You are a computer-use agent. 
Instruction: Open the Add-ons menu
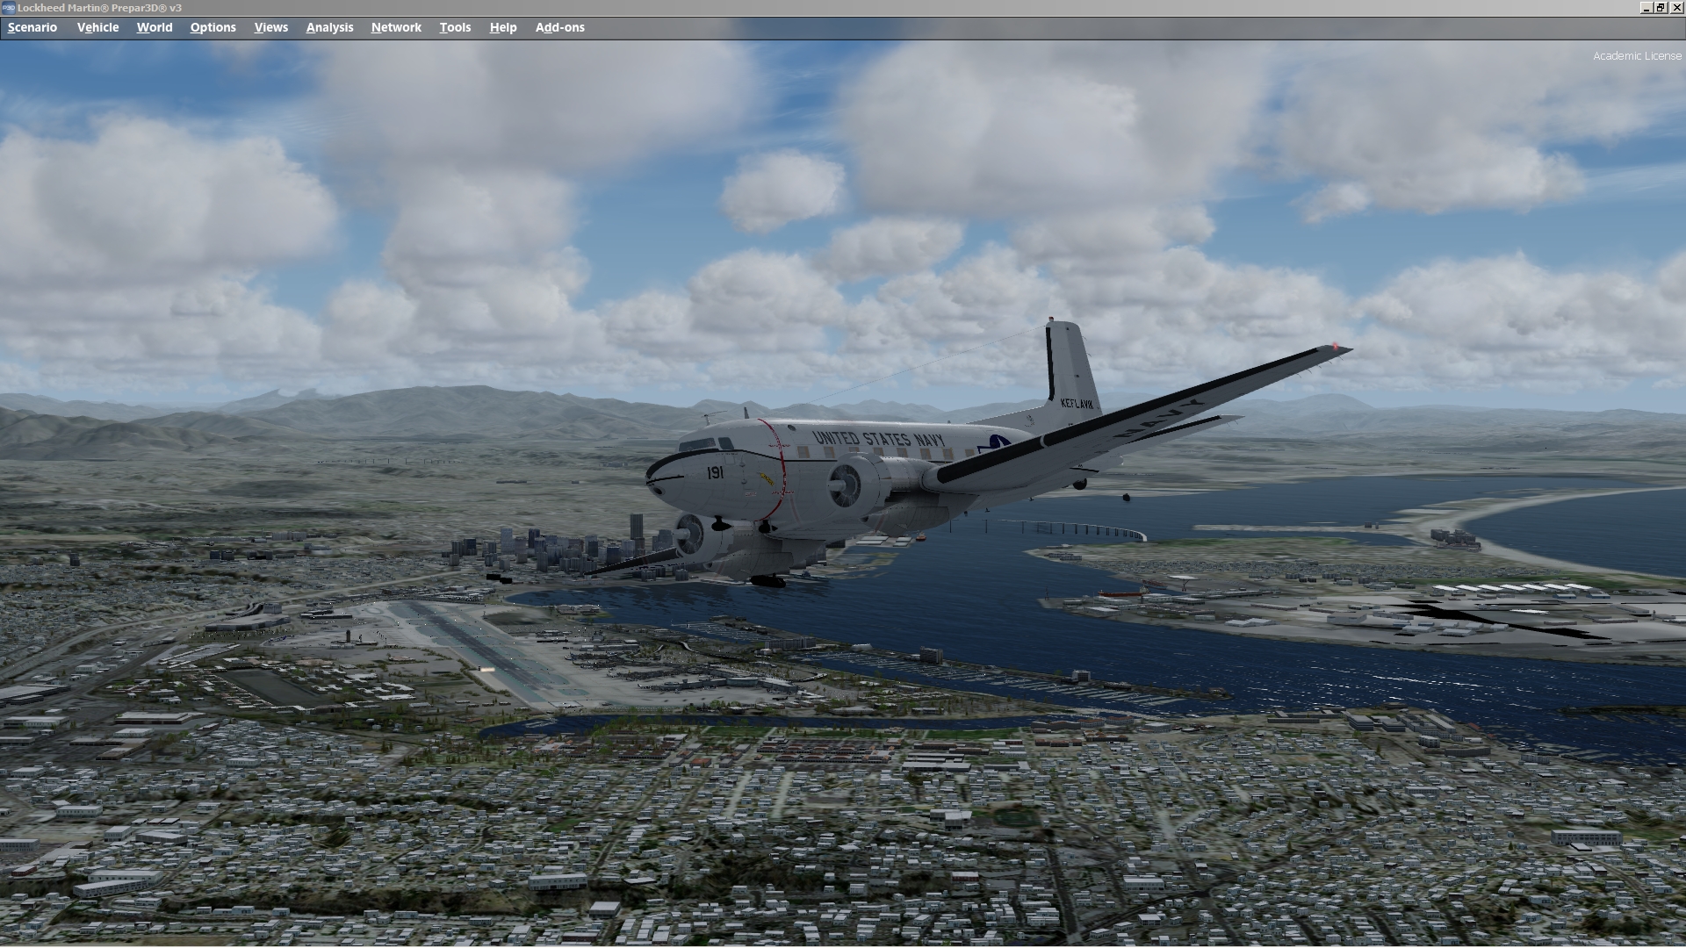click(560, 27)
